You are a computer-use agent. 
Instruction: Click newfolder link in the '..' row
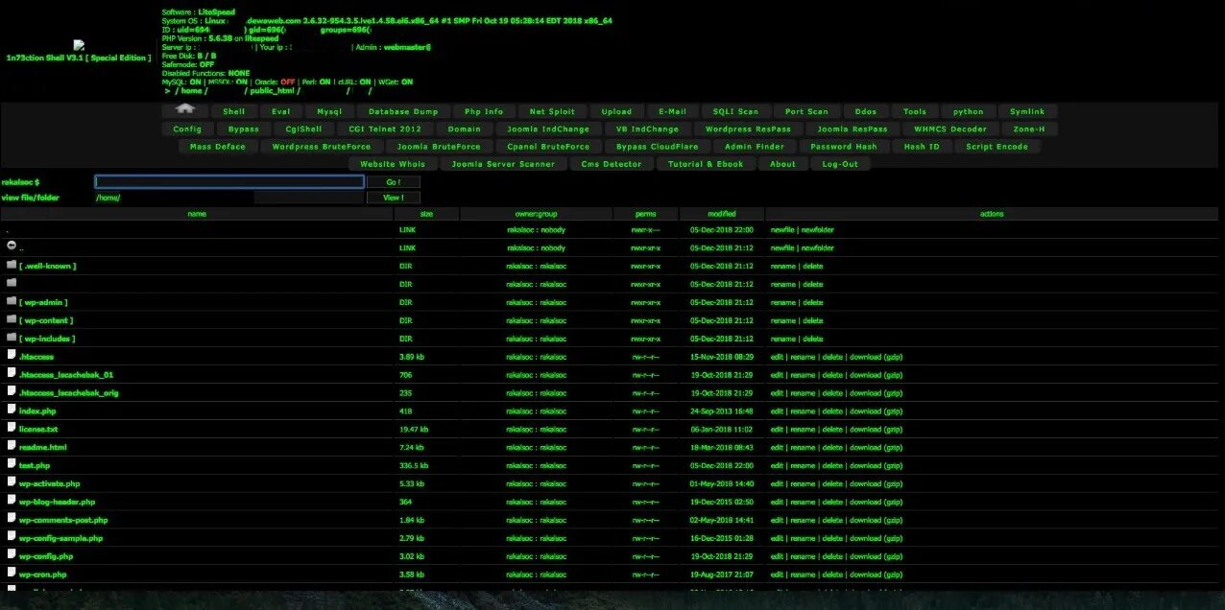coord(817,247)
